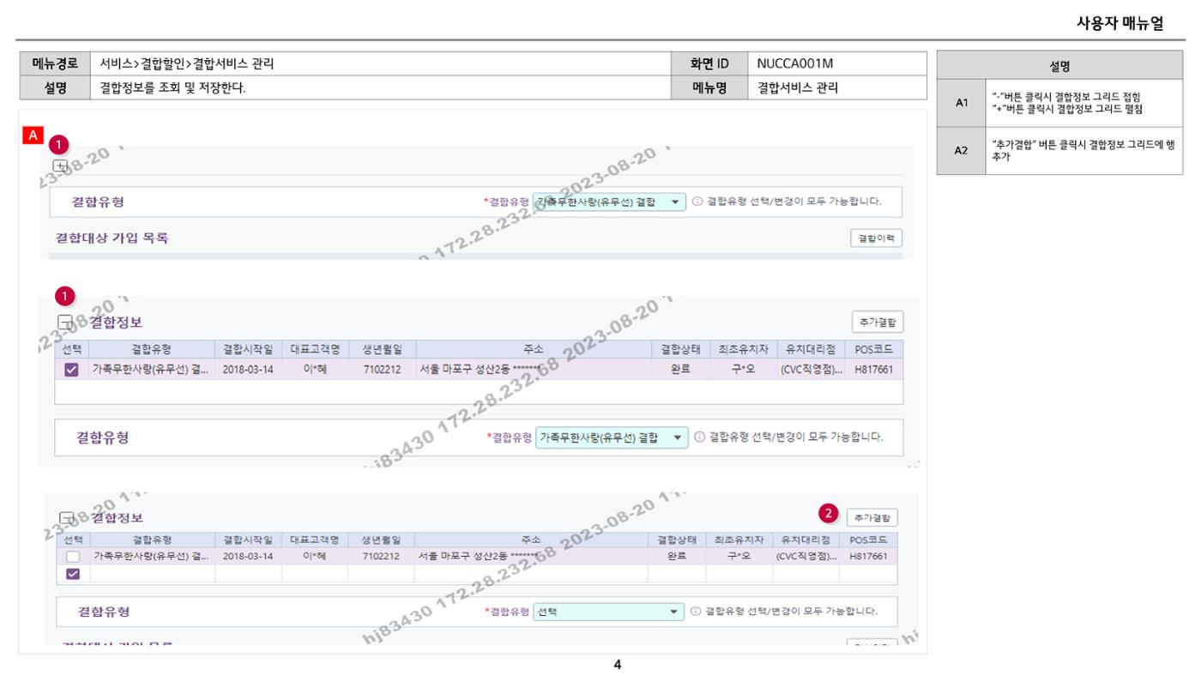This screenshot has width=1201, height=676.
Task: Check the 가족무한사랑 row in the two-row grid
Action: click(x=73, y=557)
